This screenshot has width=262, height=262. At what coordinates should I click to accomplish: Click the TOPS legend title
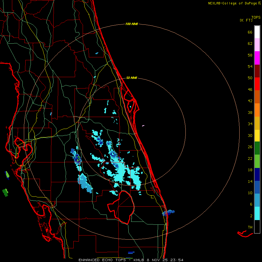(256, 17)
